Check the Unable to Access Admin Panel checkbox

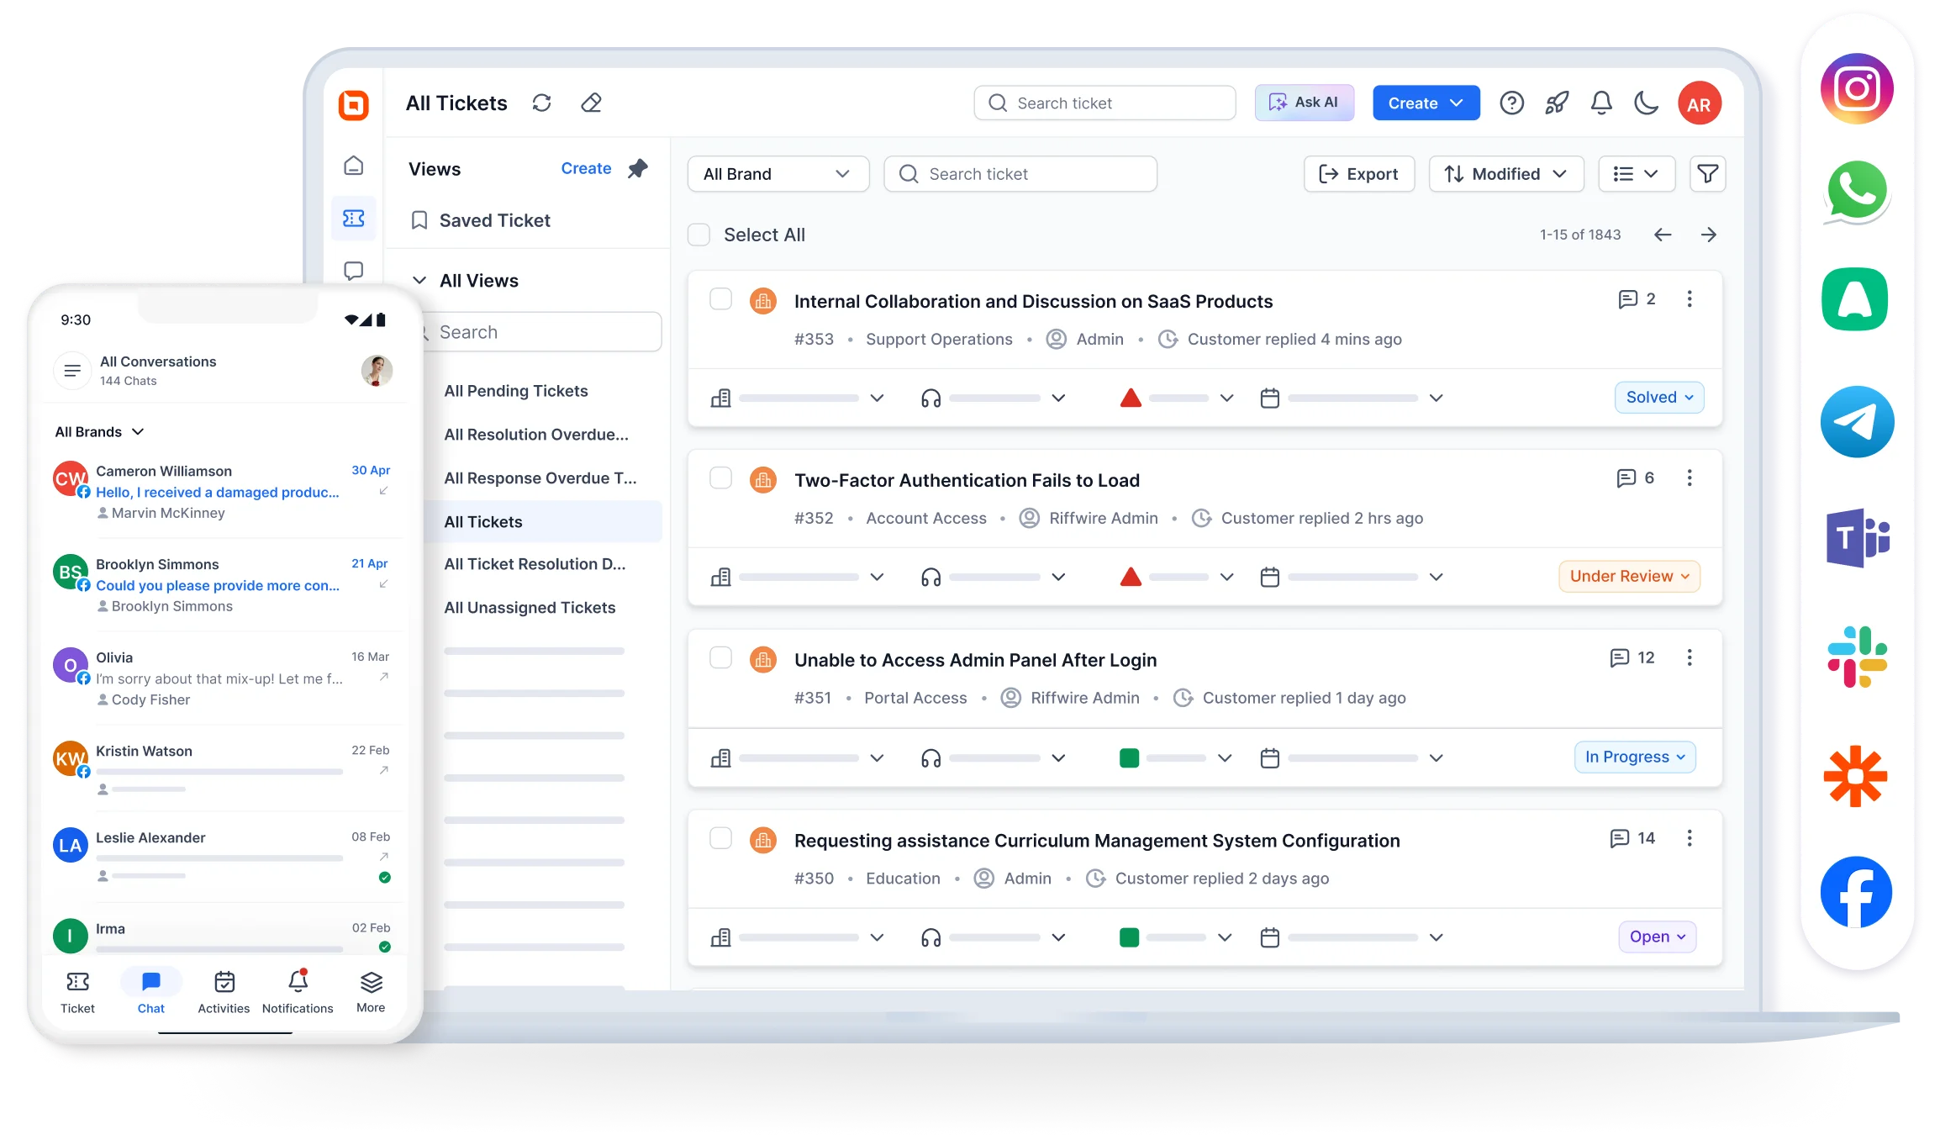[720, 657]
